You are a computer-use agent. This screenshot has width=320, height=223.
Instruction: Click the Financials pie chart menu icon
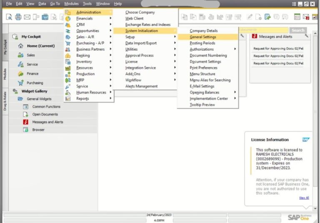click(68, 19)
